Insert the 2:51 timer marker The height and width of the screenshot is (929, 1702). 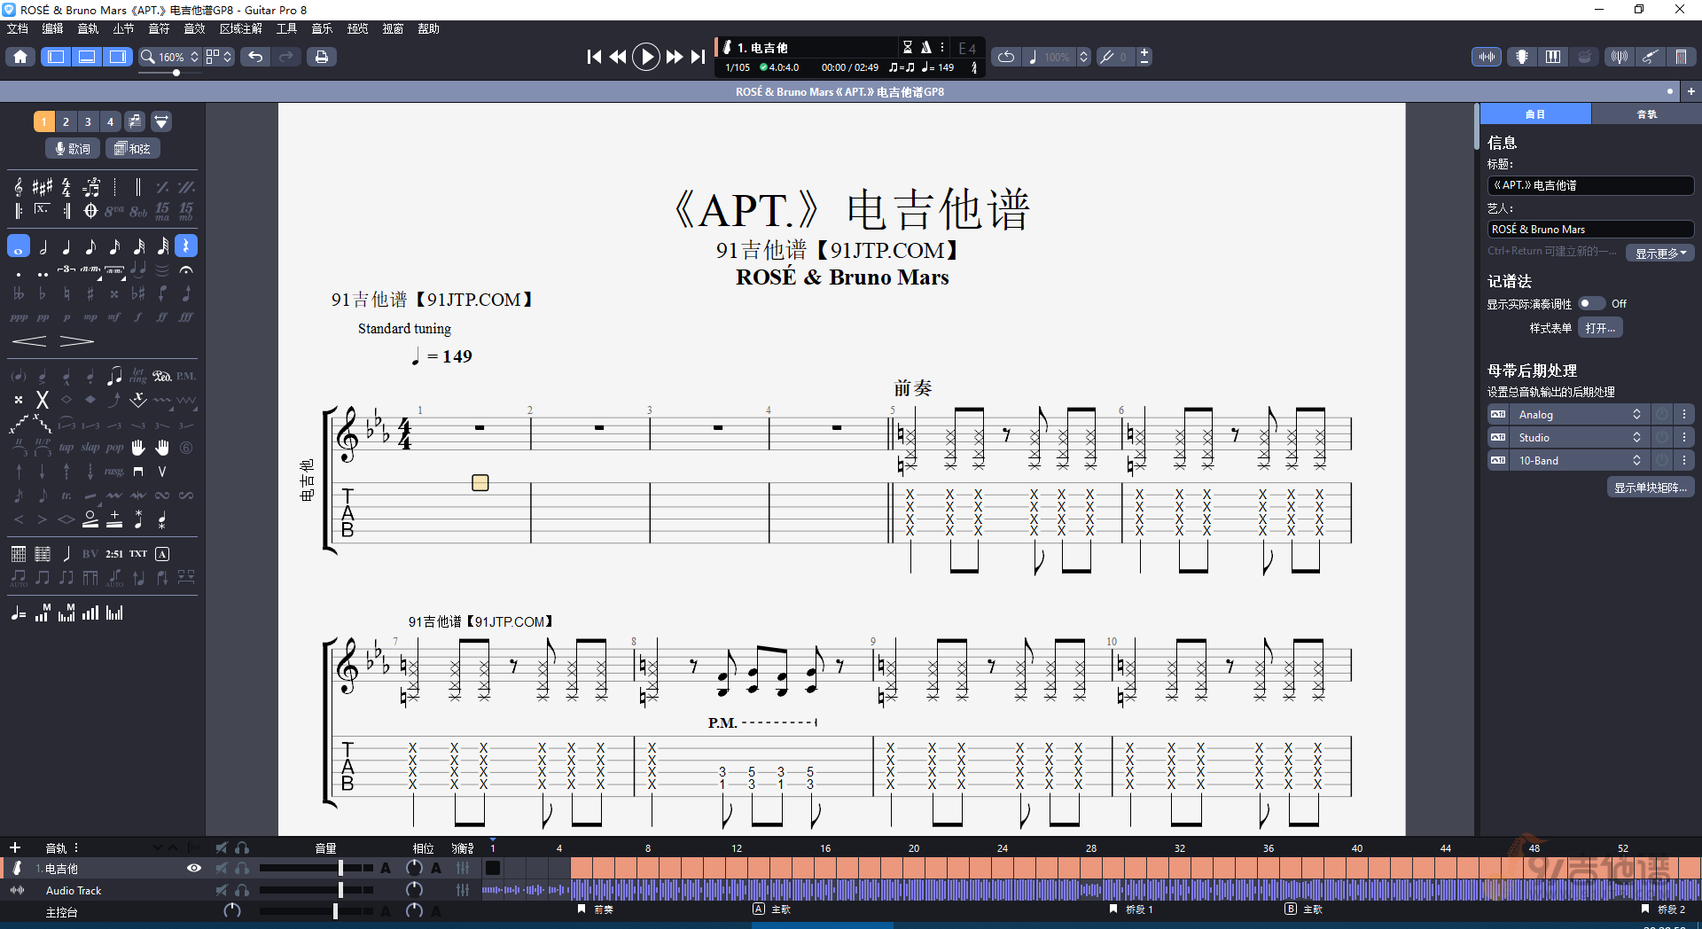point(114,554)
